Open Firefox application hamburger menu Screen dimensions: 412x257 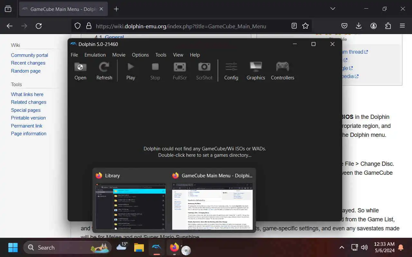pyautogui.click(x=402, y=26)
